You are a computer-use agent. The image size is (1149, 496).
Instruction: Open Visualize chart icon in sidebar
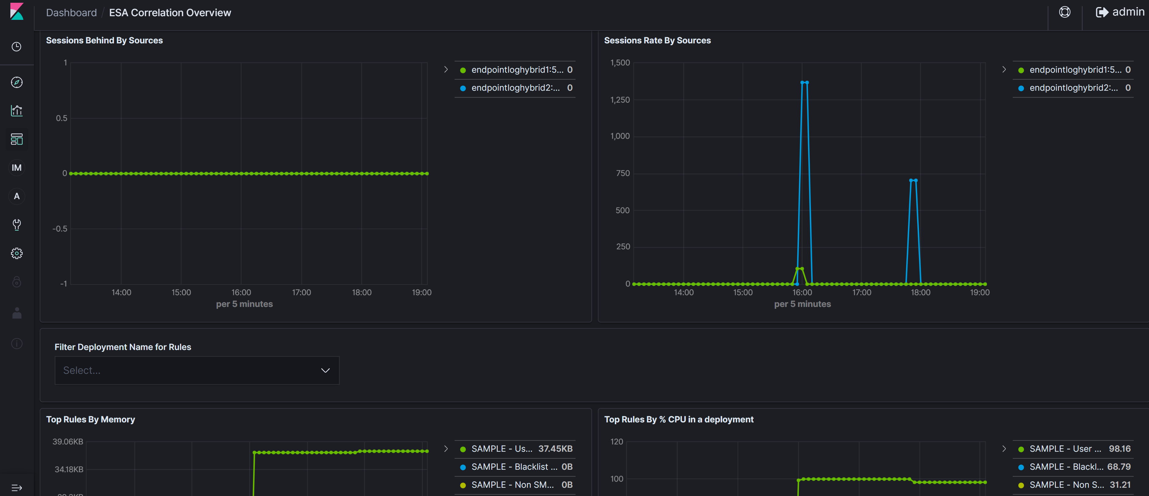tap(16, 111)
